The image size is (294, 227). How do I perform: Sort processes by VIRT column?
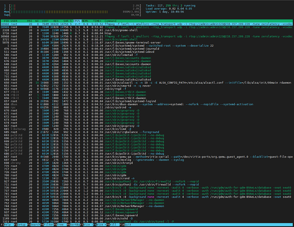[45, 21]
